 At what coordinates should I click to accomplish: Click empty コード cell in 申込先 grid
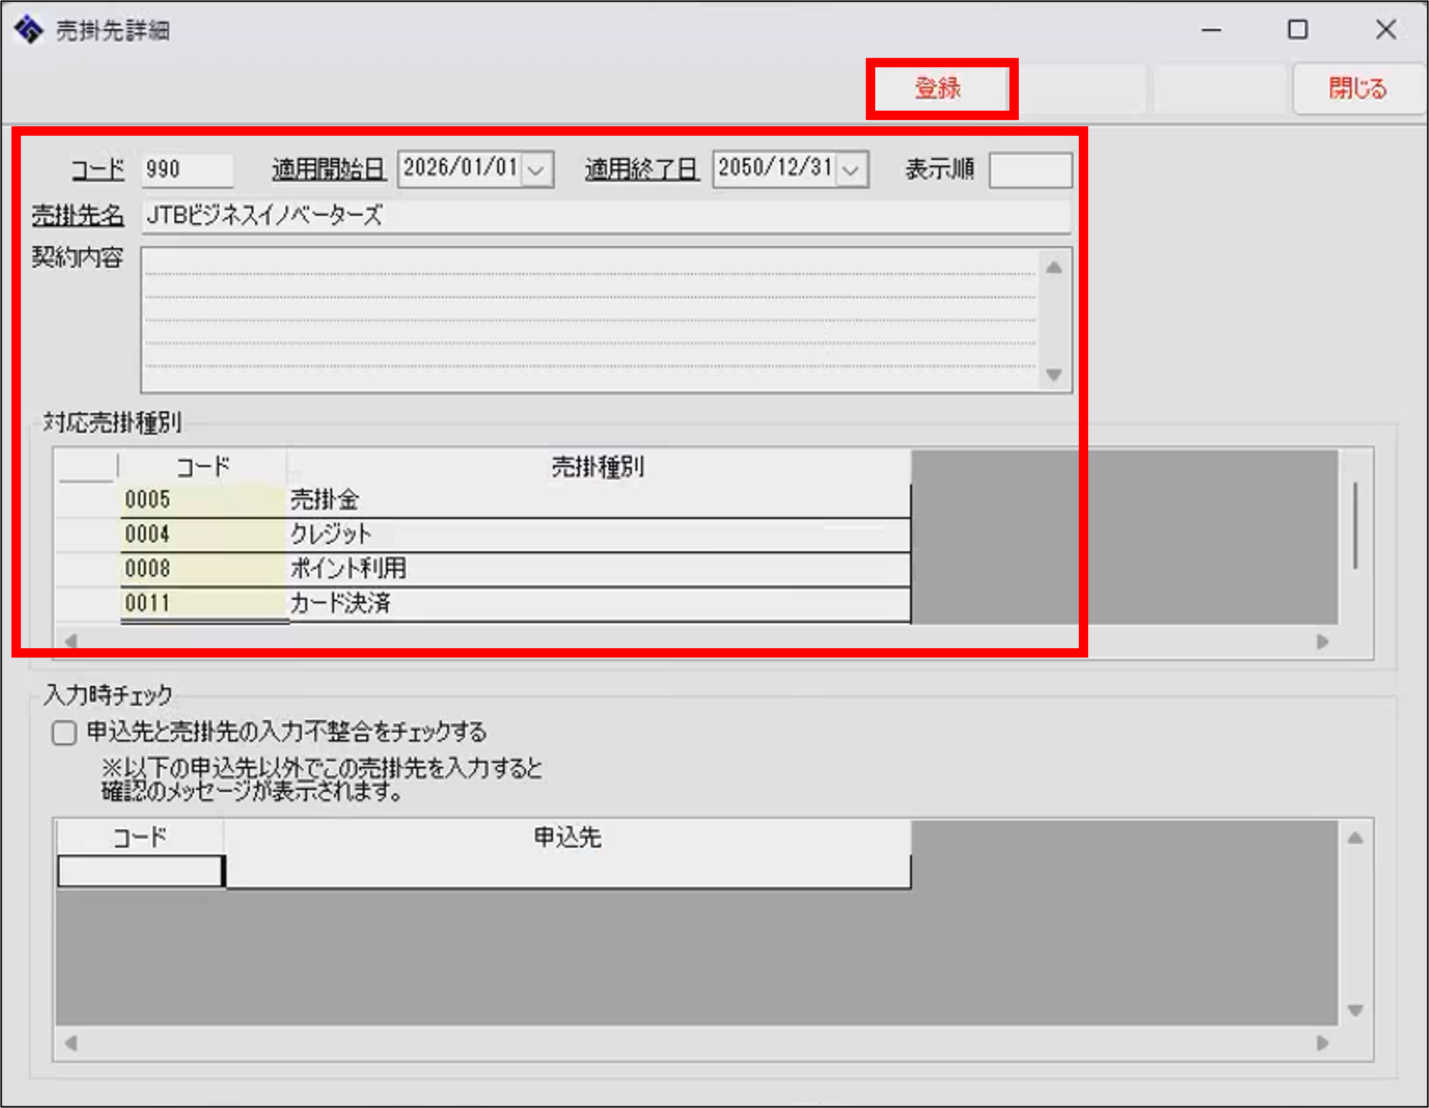click(140, 871)
